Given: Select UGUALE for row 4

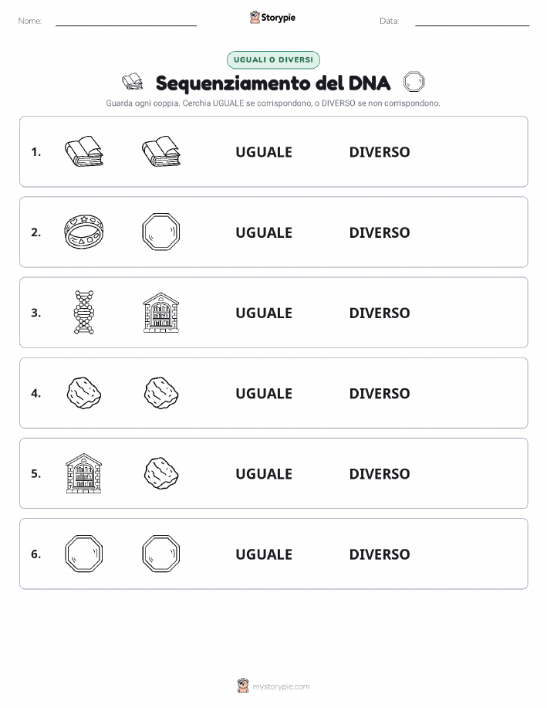Looking at the screenshot, I should [x=264, y=393].
